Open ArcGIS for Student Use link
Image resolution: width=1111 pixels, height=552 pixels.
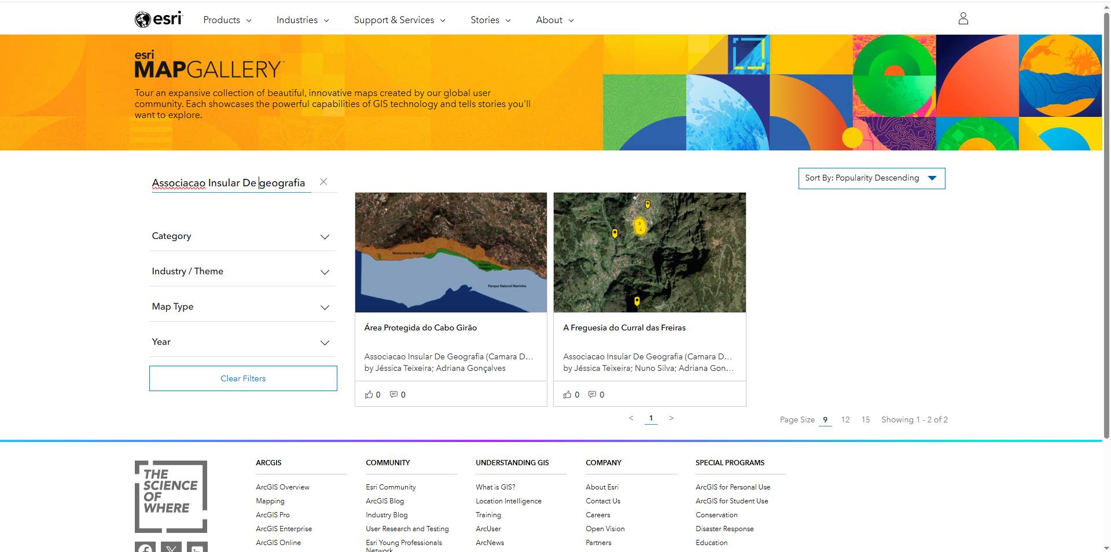732,501
